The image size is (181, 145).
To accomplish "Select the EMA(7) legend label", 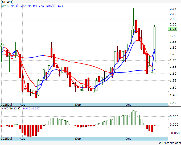I will [51, 6].
